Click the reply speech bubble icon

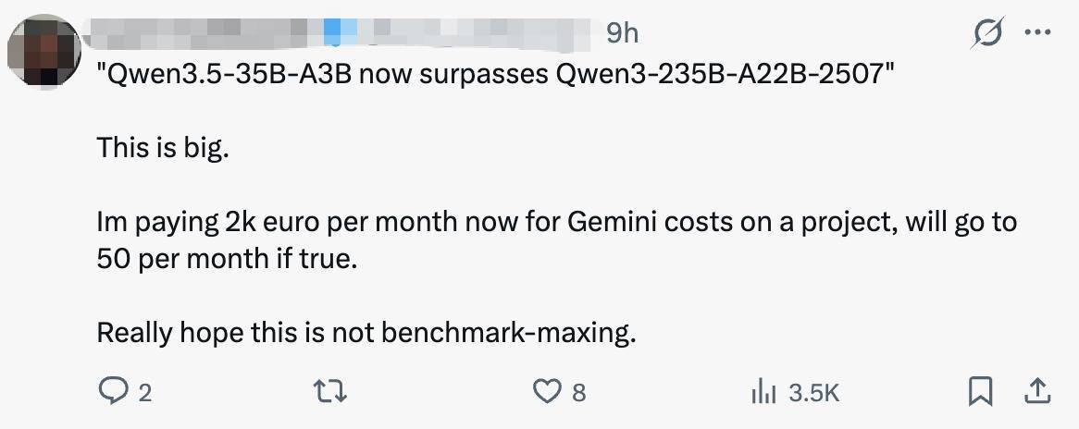pos(113,392)
